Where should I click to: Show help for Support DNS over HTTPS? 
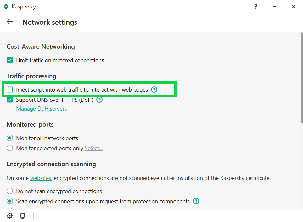pos(99,100)
